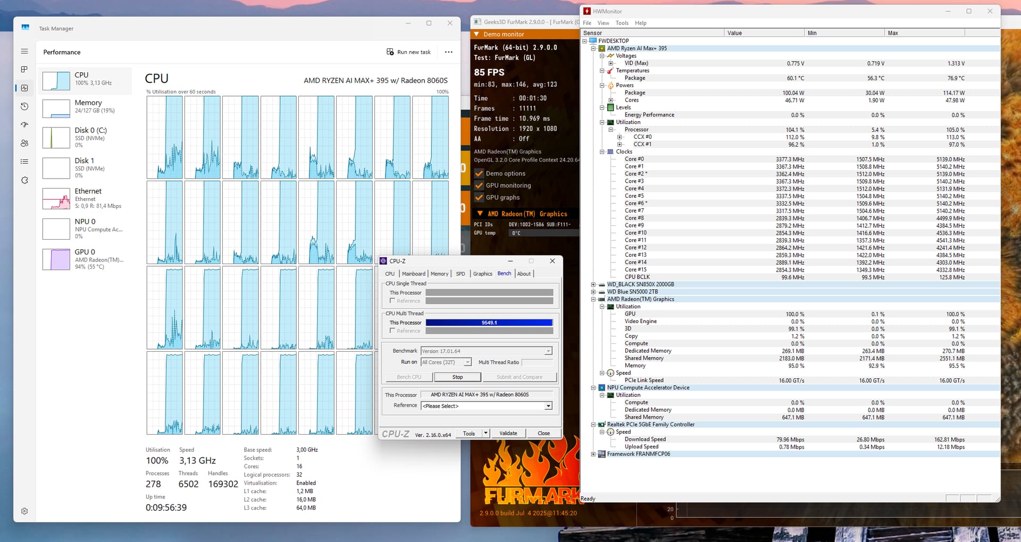1021x542 pixels.
Task: Open File menu in HWMonitor
Action: click(x=587, y=23)
